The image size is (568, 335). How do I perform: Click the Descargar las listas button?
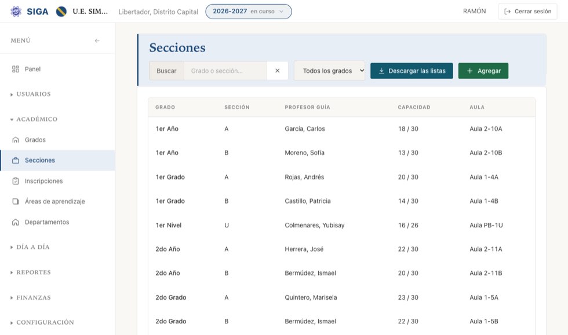tap(412, 71)
